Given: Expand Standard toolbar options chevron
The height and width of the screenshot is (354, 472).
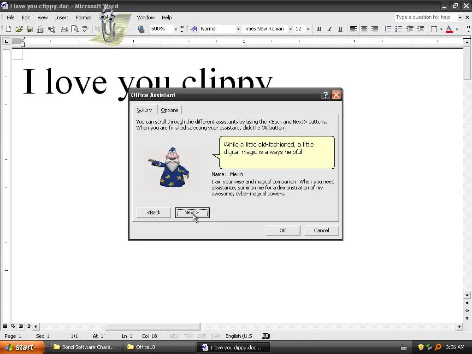Looking at the screenshot, I should coord(182,29).
